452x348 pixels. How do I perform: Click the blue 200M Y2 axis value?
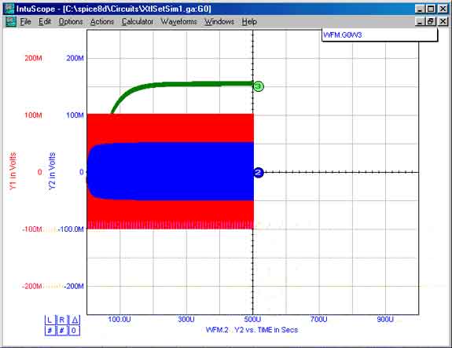(x=75, y=58)
